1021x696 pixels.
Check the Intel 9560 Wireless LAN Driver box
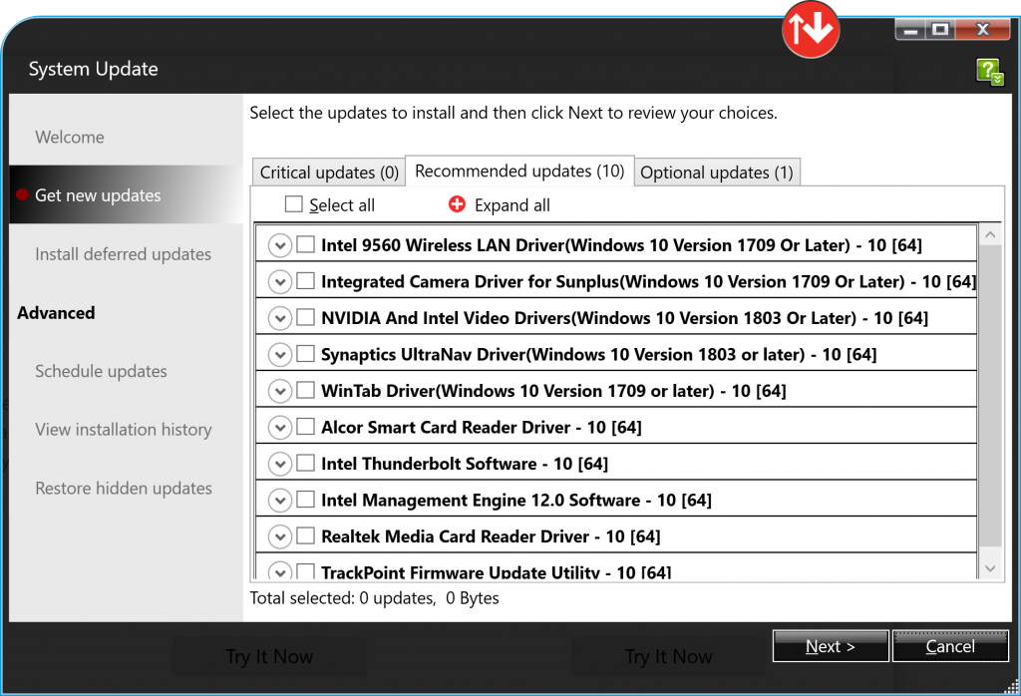305,244
